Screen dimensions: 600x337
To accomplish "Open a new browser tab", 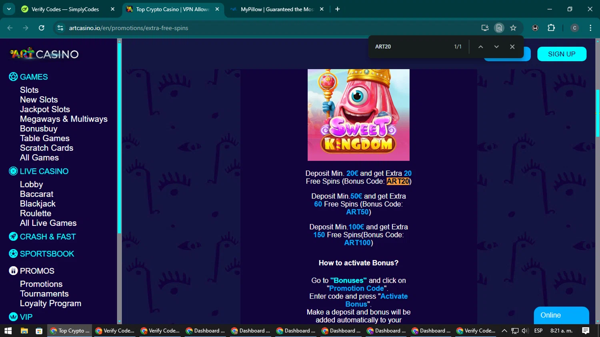I will (x=337, y=9).
